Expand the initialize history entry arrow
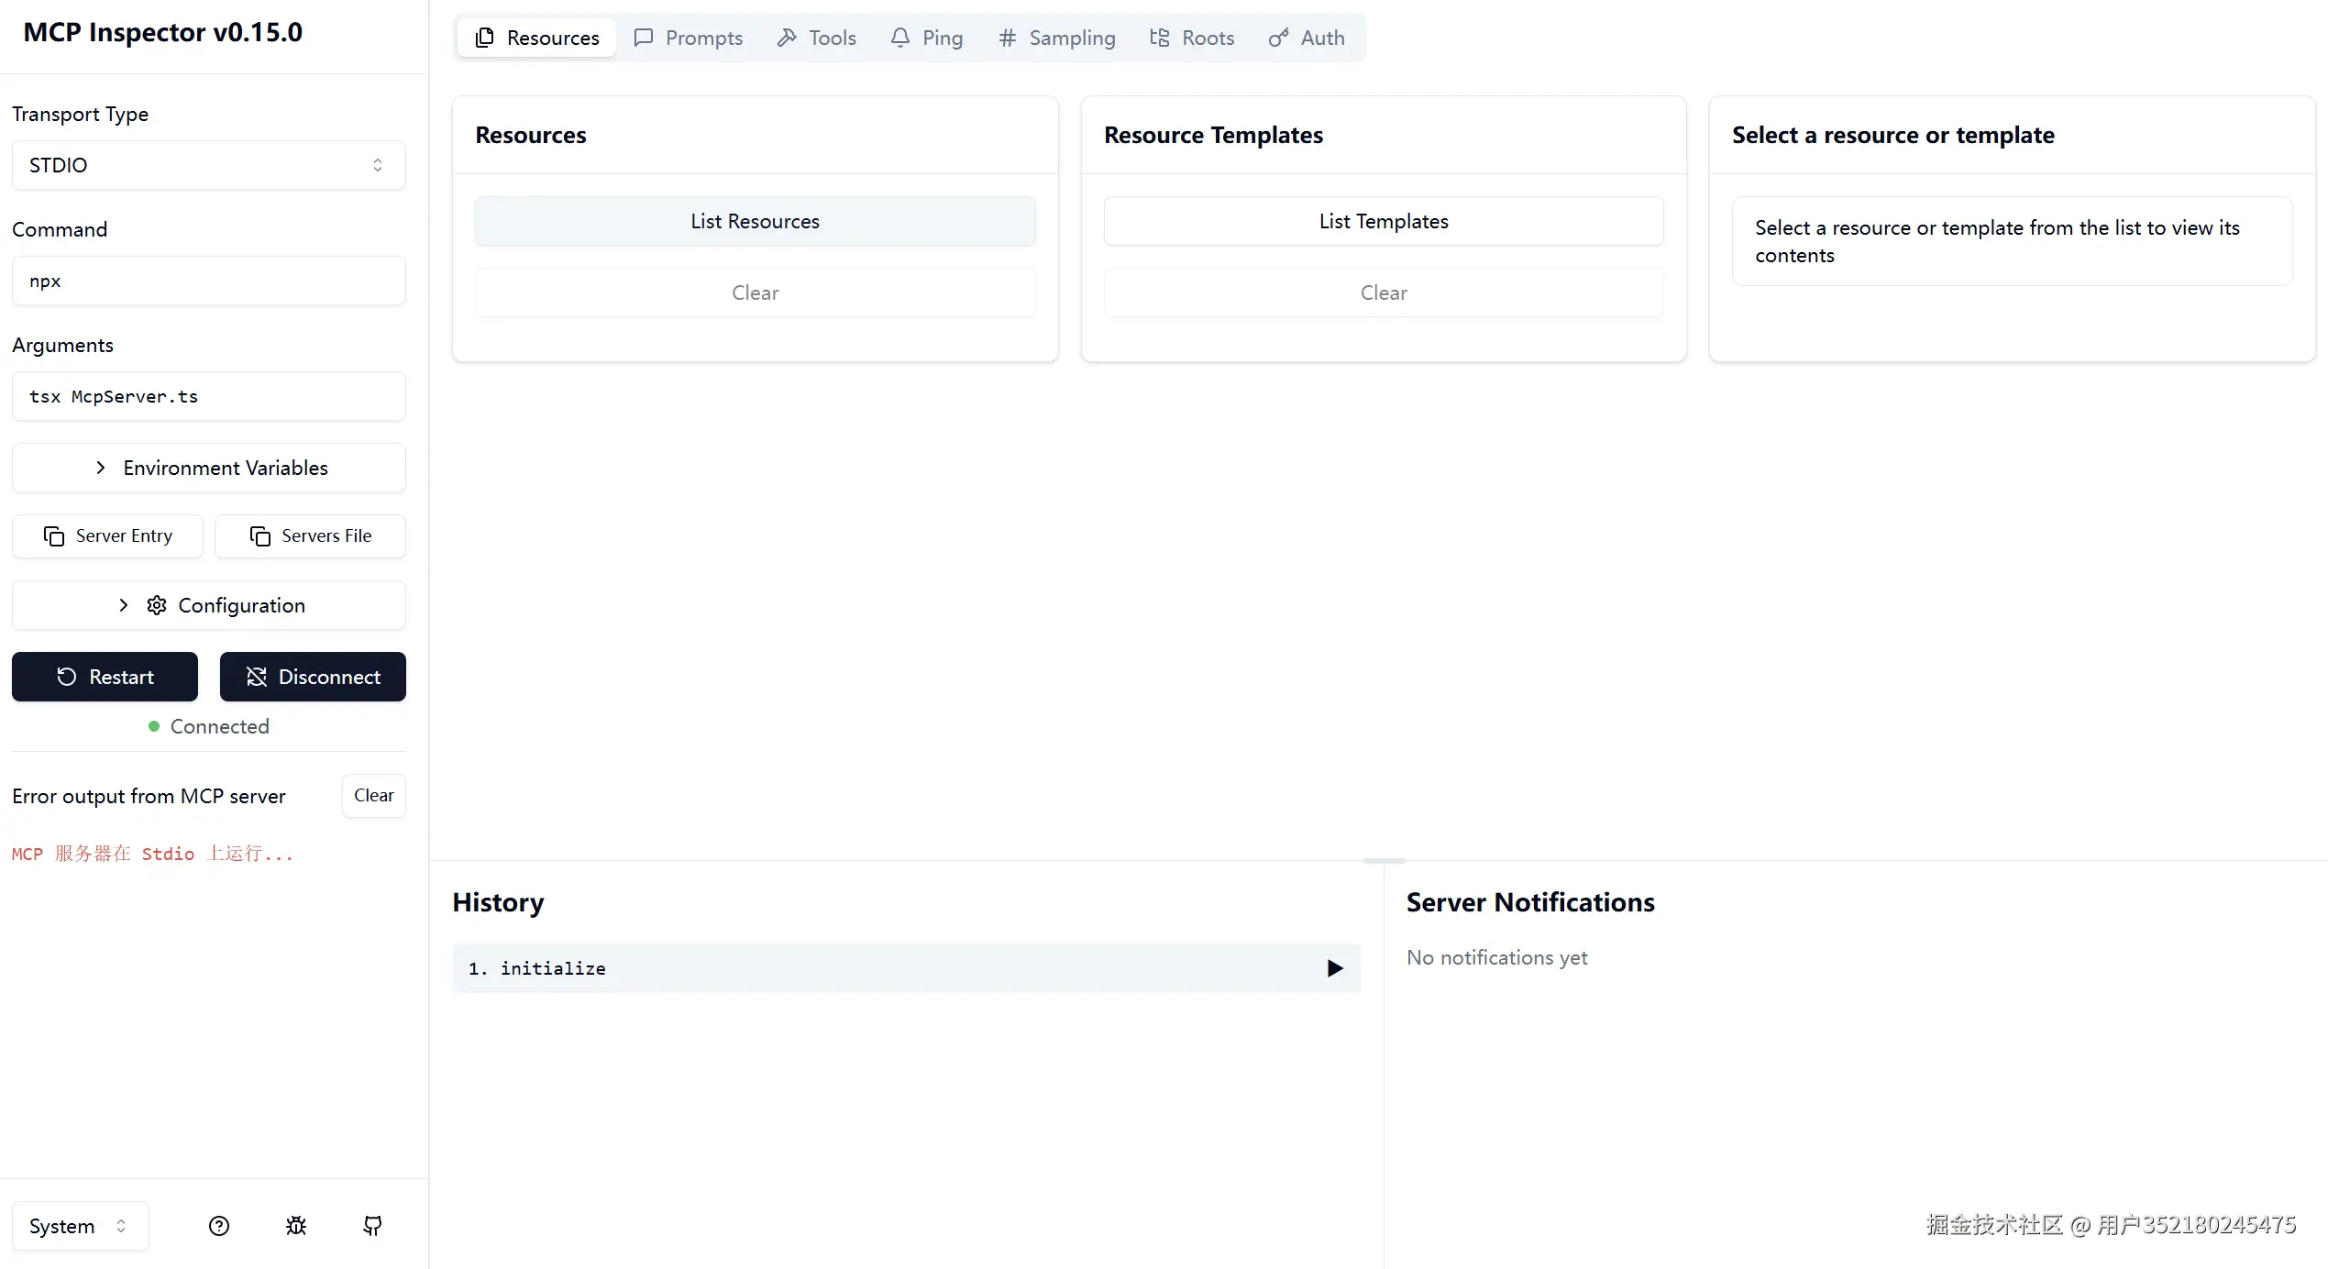Image resolution: width=2328 pixels, height=1269 pixels. [1334, 968]
